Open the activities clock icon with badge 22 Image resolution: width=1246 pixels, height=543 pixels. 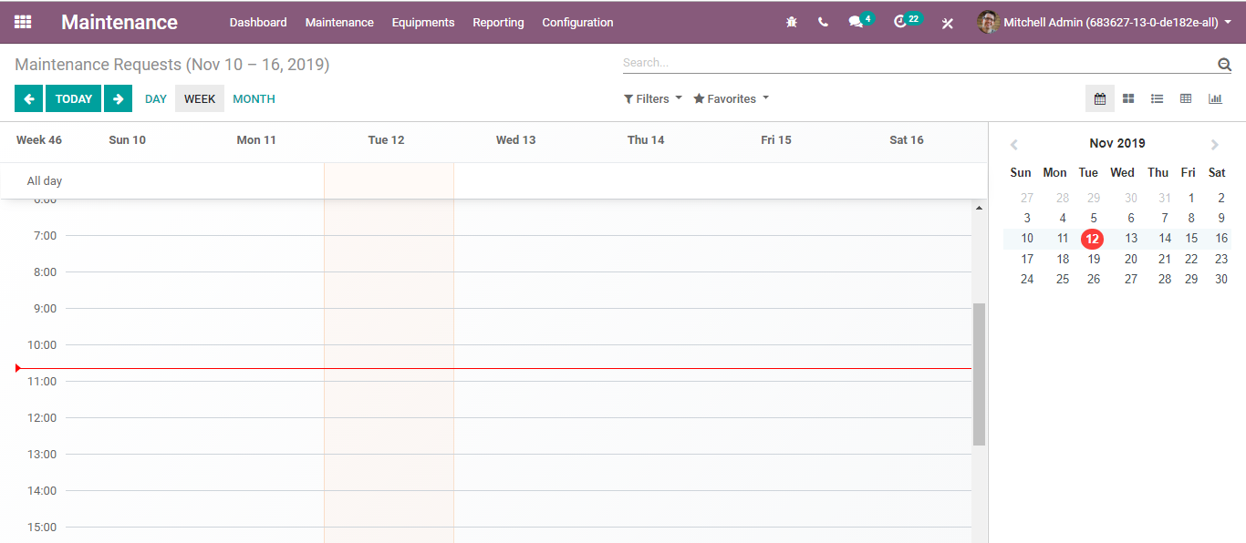(907, 21)
